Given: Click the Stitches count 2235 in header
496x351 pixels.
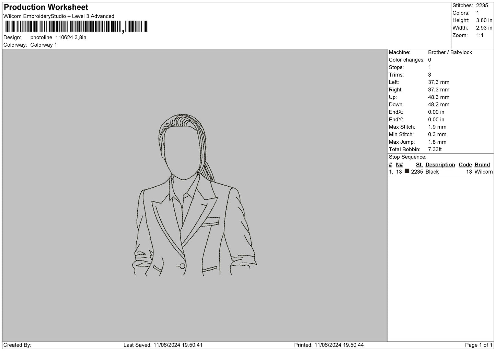Looking at the screenshot, I should click(x=482, y=6).
